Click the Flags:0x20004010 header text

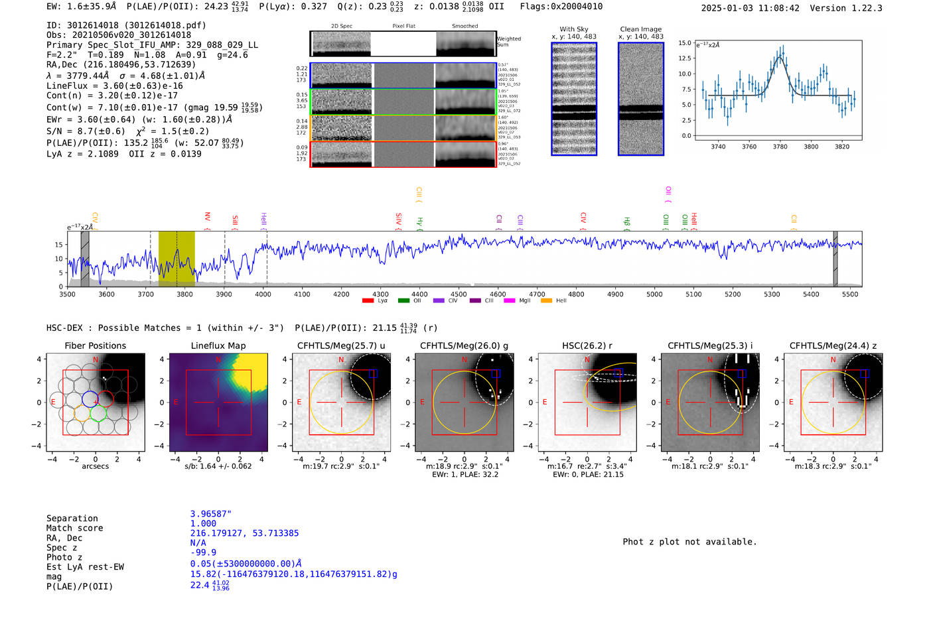click(x=561, y=7)
